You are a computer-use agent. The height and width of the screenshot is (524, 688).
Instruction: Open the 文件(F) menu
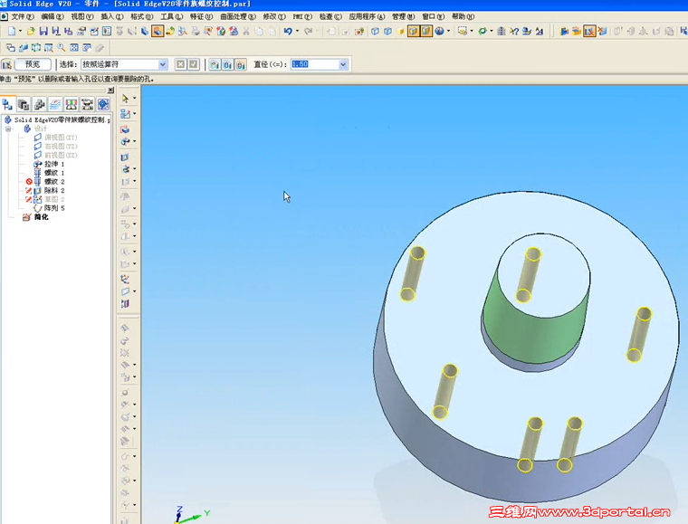[23, 16]
